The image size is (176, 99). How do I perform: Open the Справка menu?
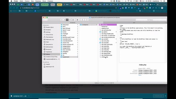point(50,1)
